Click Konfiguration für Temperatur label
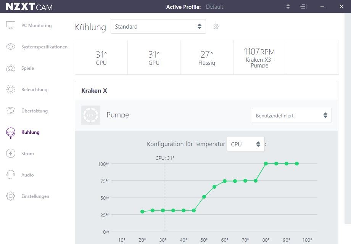 [x=186, y=144]
